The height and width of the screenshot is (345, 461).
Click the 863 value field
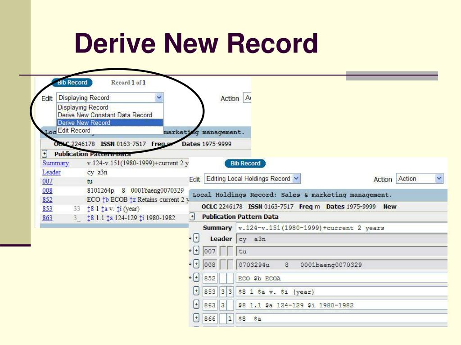[x=342, y=305]
